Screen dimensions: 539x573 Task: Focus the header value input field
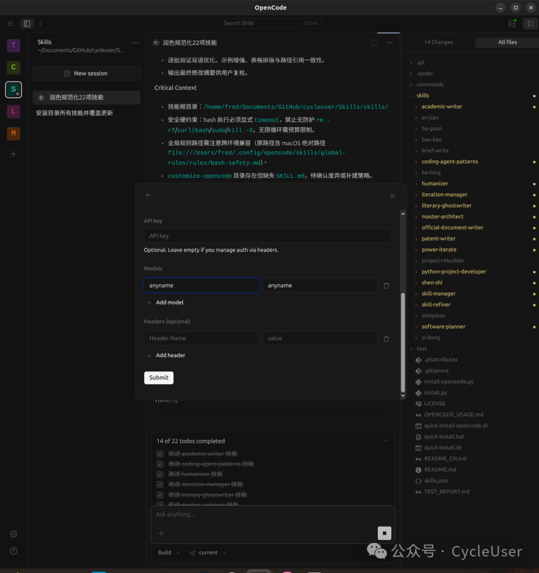coord(320,339)
